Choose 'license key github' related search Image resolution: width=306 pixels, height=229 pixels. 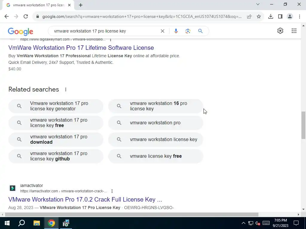[x=56, y=156]
